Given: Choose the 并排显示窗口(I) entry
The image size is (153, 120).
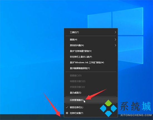Looking at the screenshot, I should pos(91,87).
